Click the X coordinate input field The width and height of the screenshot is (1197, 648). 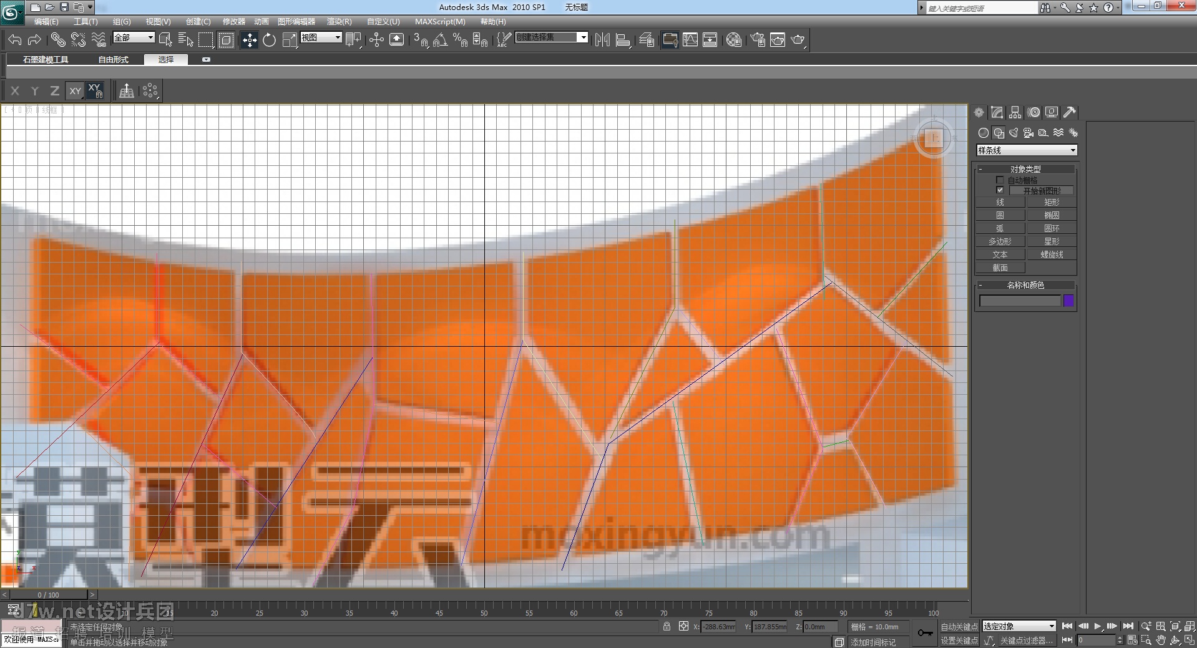(718, 627)
